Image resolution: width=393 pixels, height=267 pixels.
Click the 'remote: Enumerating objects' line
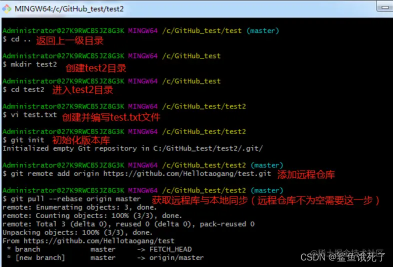point(79,207)
